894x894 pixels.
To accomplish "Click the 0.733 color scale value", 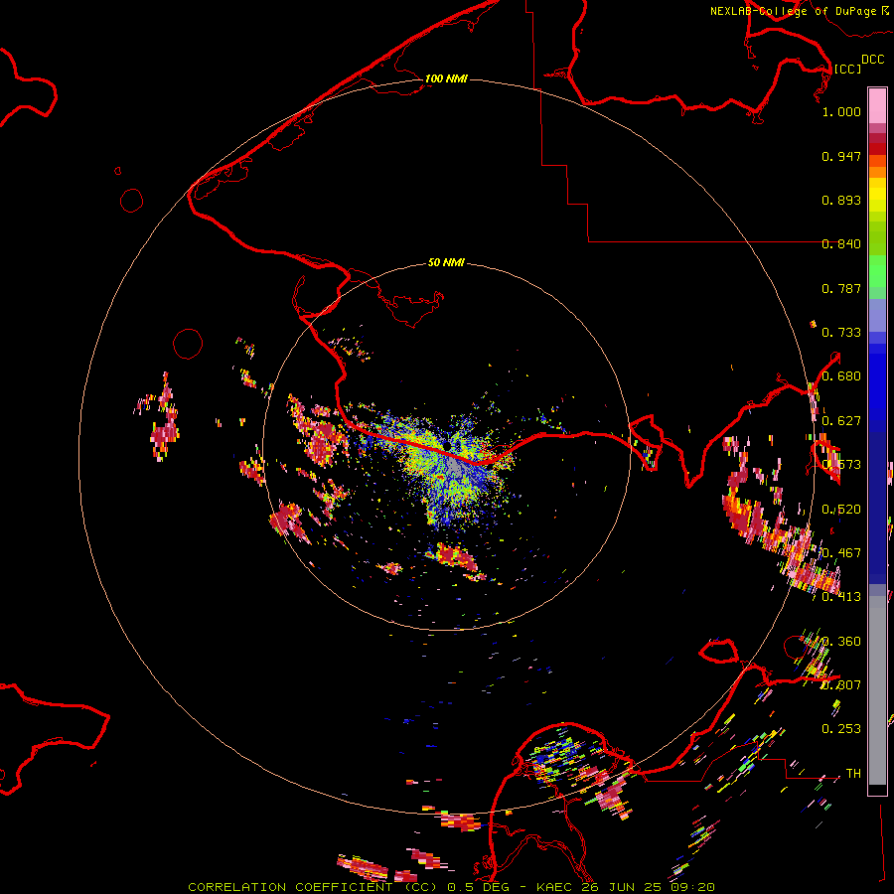I will 841,333.
